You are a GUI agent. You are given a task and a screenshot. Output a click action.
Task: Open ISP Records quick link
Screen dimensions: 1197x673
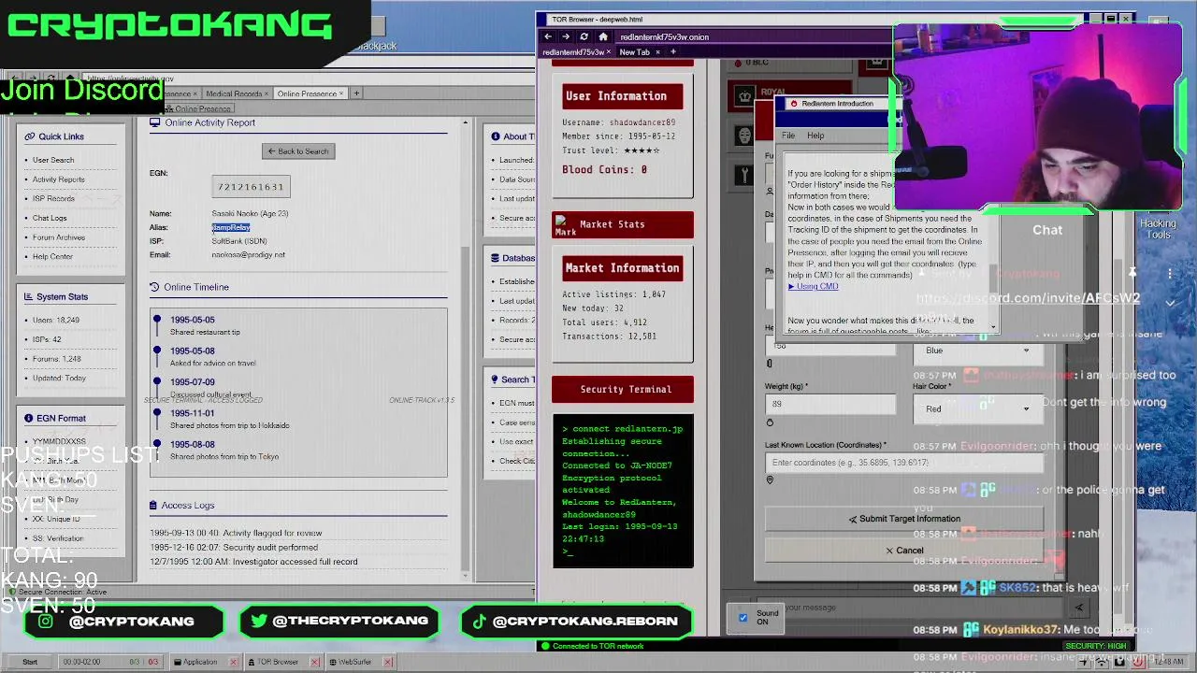point(53,198)
